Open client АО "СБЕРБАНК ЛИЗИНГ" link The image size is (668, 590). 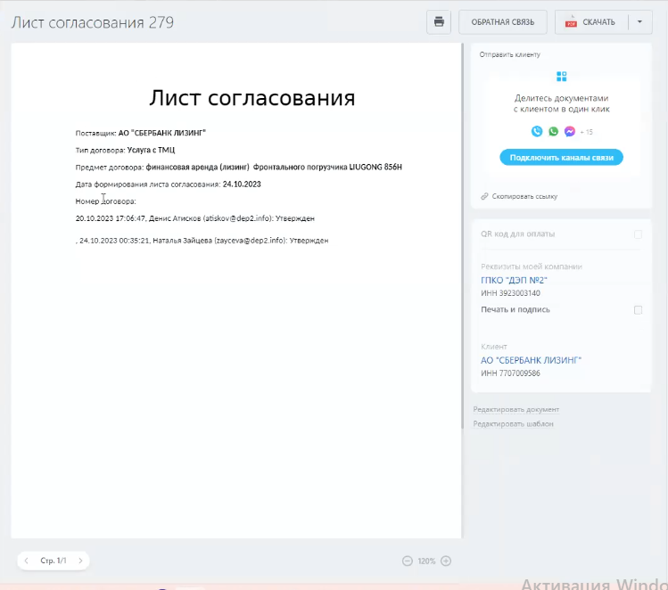[531, 360]
